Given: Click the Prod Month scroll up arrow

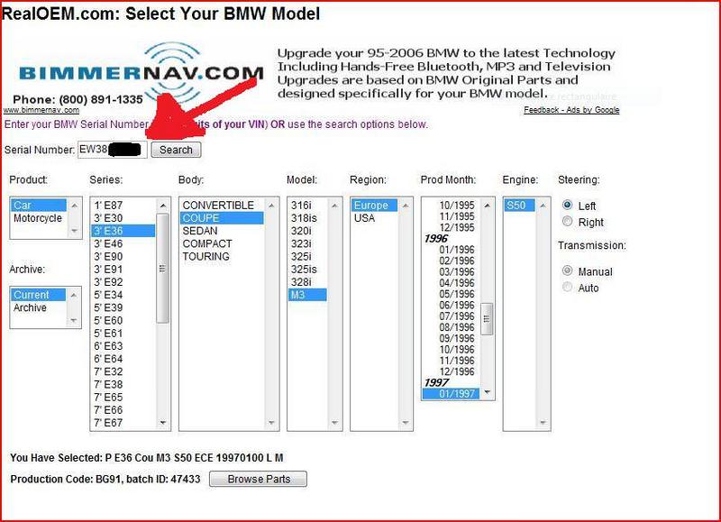Looking at the screenshot, I should pos(487,206).
